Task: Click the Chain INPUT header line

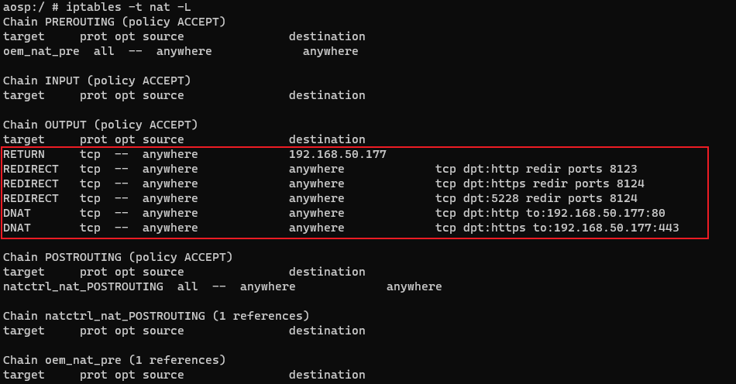Action: [x=97, y=81]
